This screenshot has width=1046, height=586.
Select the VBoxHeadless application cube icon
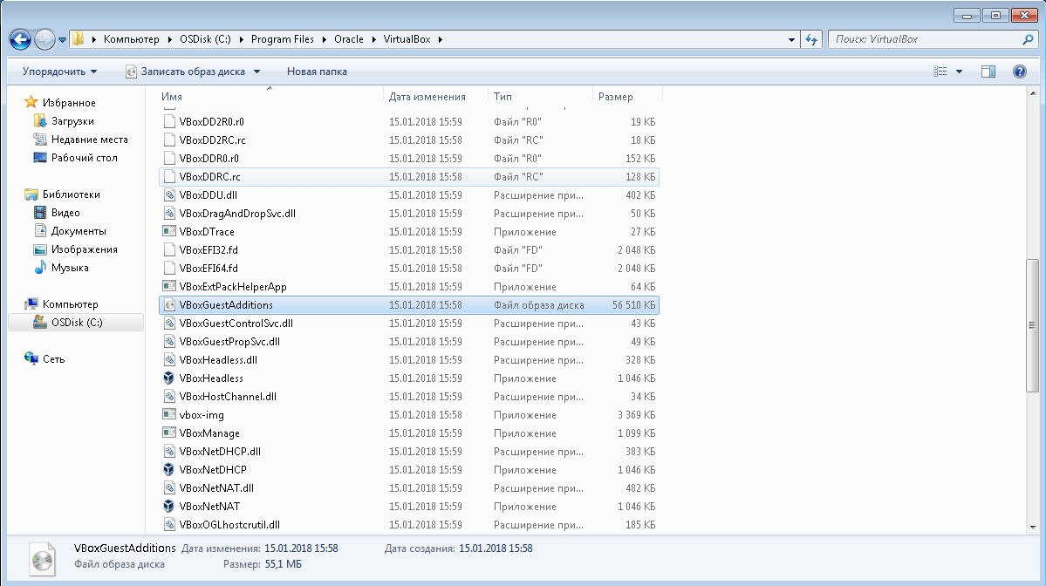(169, 378)
